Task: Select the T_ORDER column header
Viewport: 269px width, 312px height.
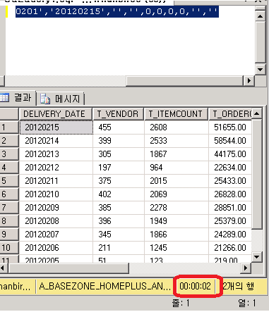Action: tap(230, 114)
